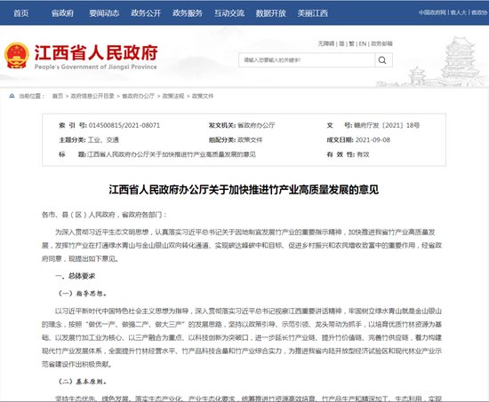
Task: Click the 江西省人民政府 site title
Action: click(x=96, y=52)
